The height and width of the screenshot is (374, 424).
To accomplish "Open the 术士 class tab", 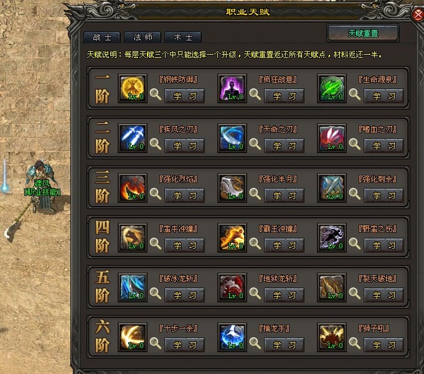I will click(183, 37).
